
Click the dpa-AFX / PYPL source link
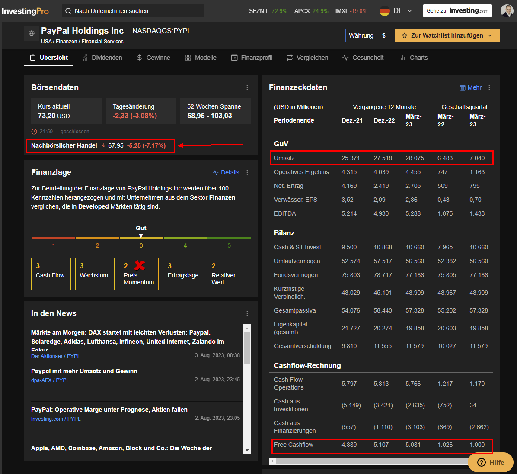coord(50,380)
